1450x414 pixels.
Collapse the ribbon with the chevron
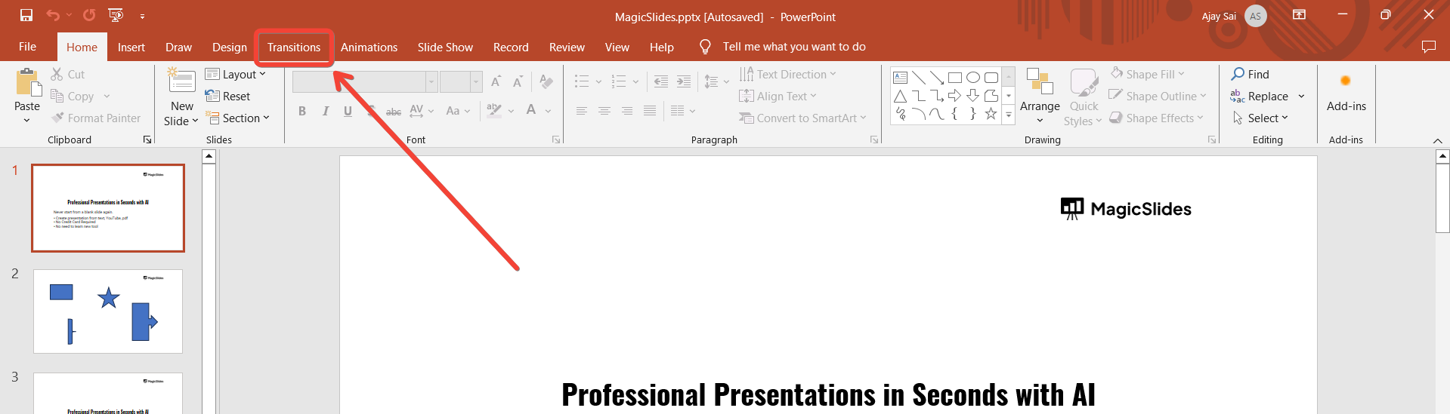(x=1437, y=141)
